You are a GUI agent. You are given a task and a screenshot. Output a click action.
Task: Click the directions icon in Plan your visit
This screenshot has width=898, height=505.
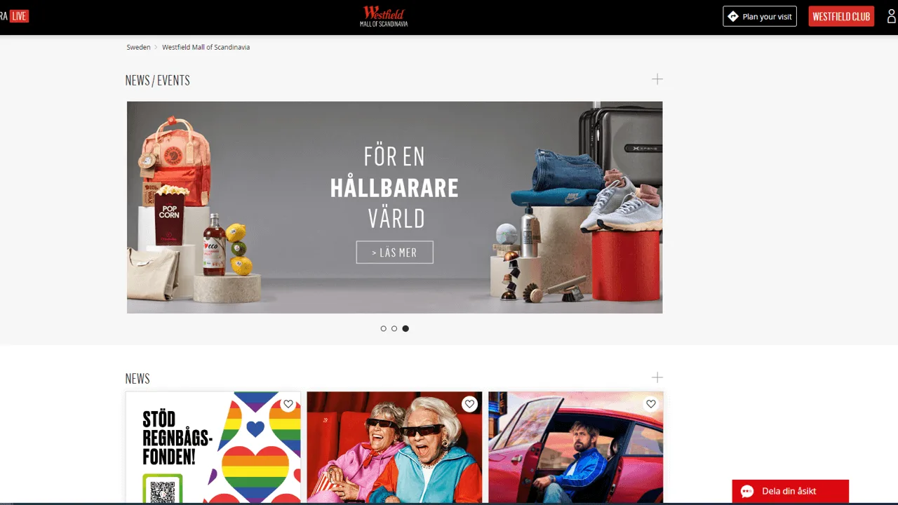pos(733,16)
